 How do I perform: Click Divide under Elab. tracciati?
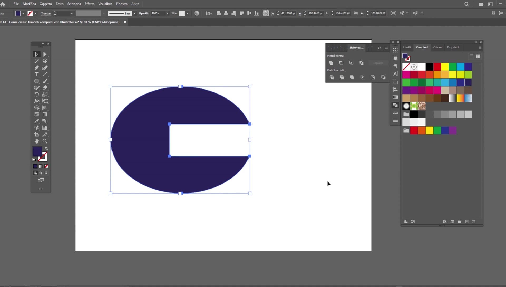[332, 77]
